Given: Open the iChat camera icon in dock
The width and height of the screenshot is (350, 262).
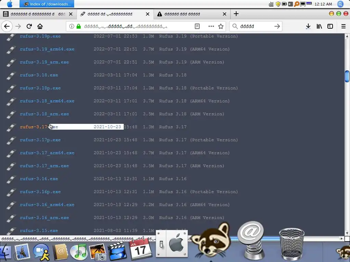Looking at the screenshot, I should (x=41, y=252).
